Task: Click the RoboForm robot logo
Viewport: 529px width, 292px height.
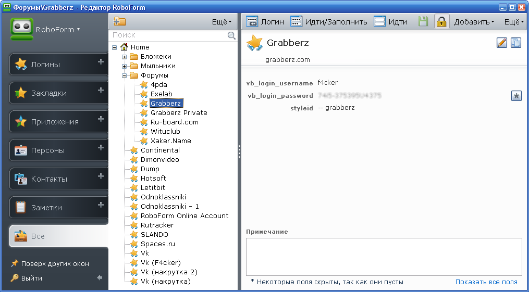Action: point(21,29)
